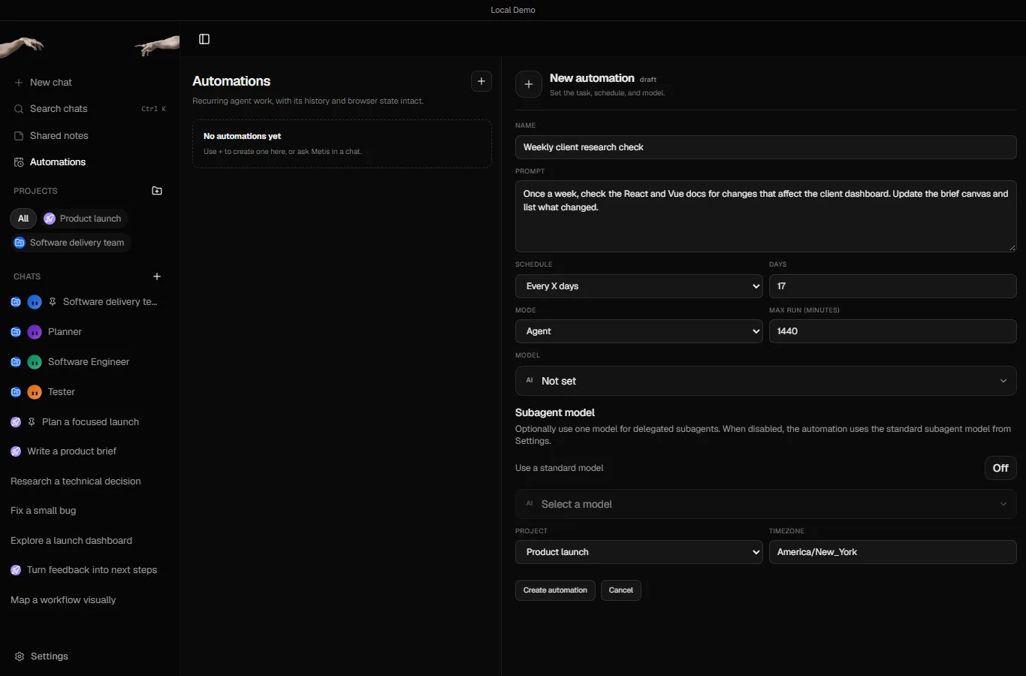This screenshot has height=676, width=1026.
Task: Click the Name field with Weekly client research check
Action: (766, 147)
